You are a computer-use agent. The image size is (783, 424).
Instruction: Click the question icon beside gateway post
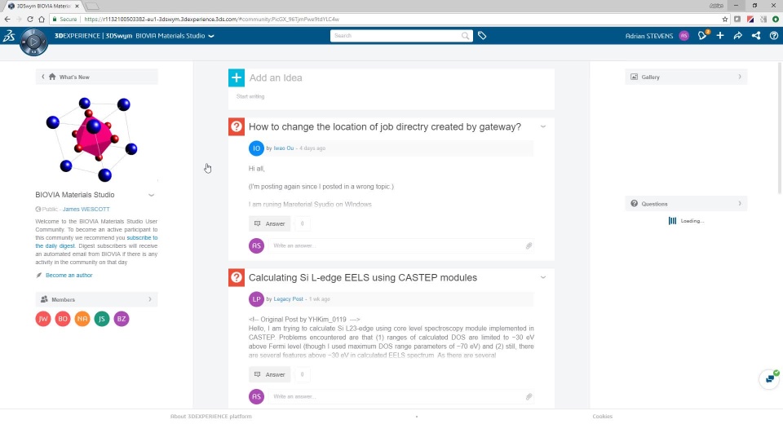click(x=237, y=126)
